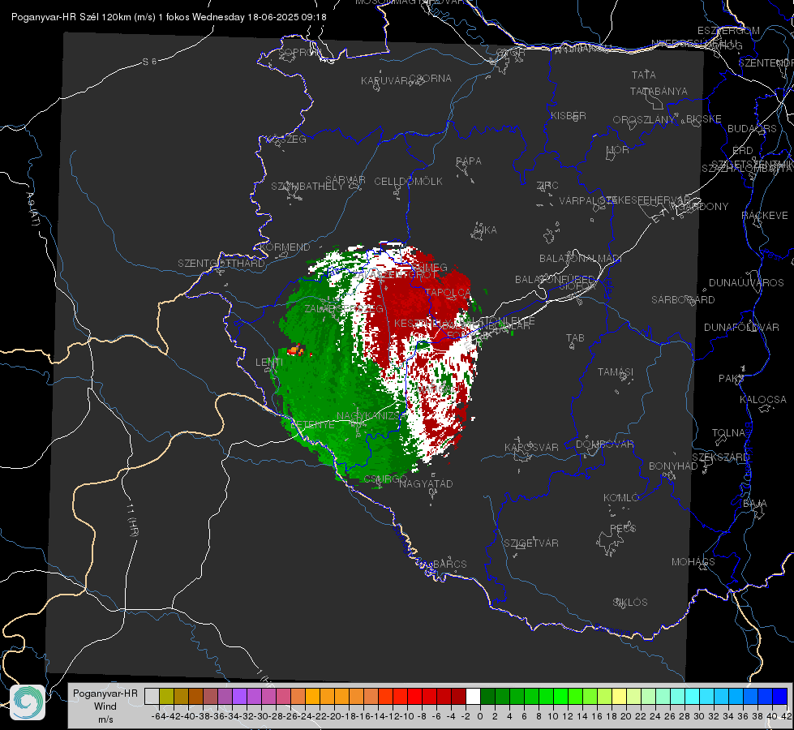Screen dimensions: 794x730
Task: Click the OROSZLÁNY city label
Action: (x=644, y=120)
